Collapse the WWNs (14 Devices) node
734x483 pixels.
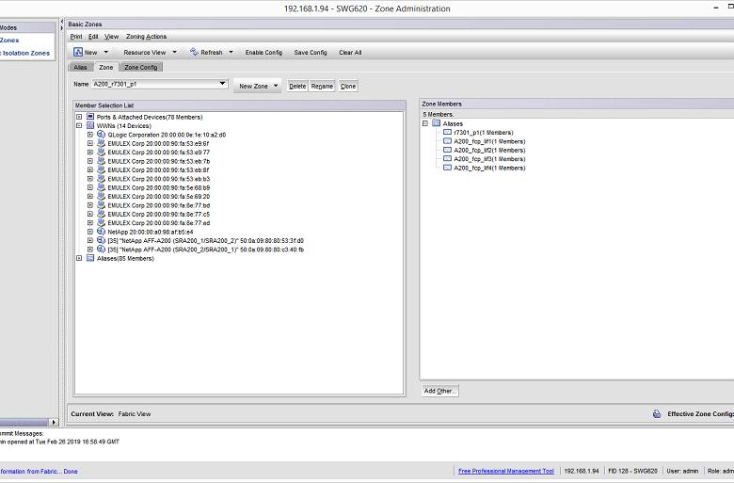click(x=79, y=125)
